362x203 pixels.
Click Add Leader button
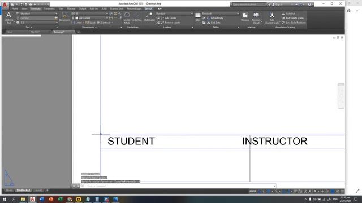coord(169,18)
